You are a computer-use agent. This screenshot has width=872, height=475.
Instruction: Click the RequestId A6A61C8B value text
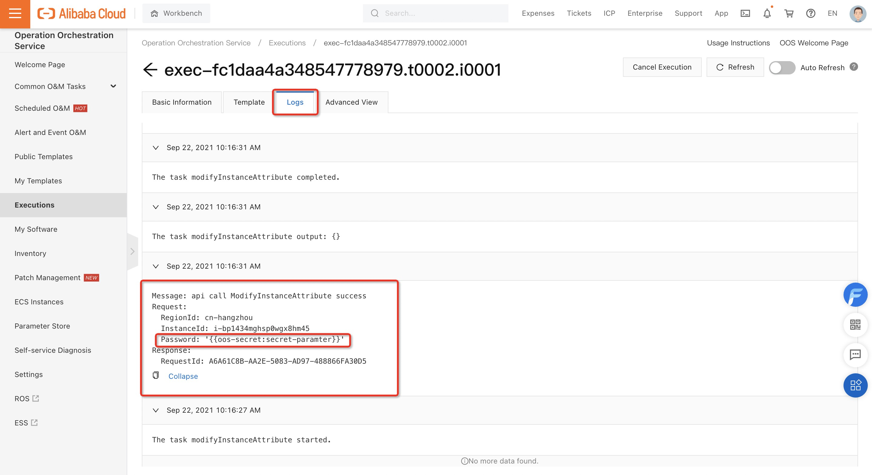coord(288,361)
